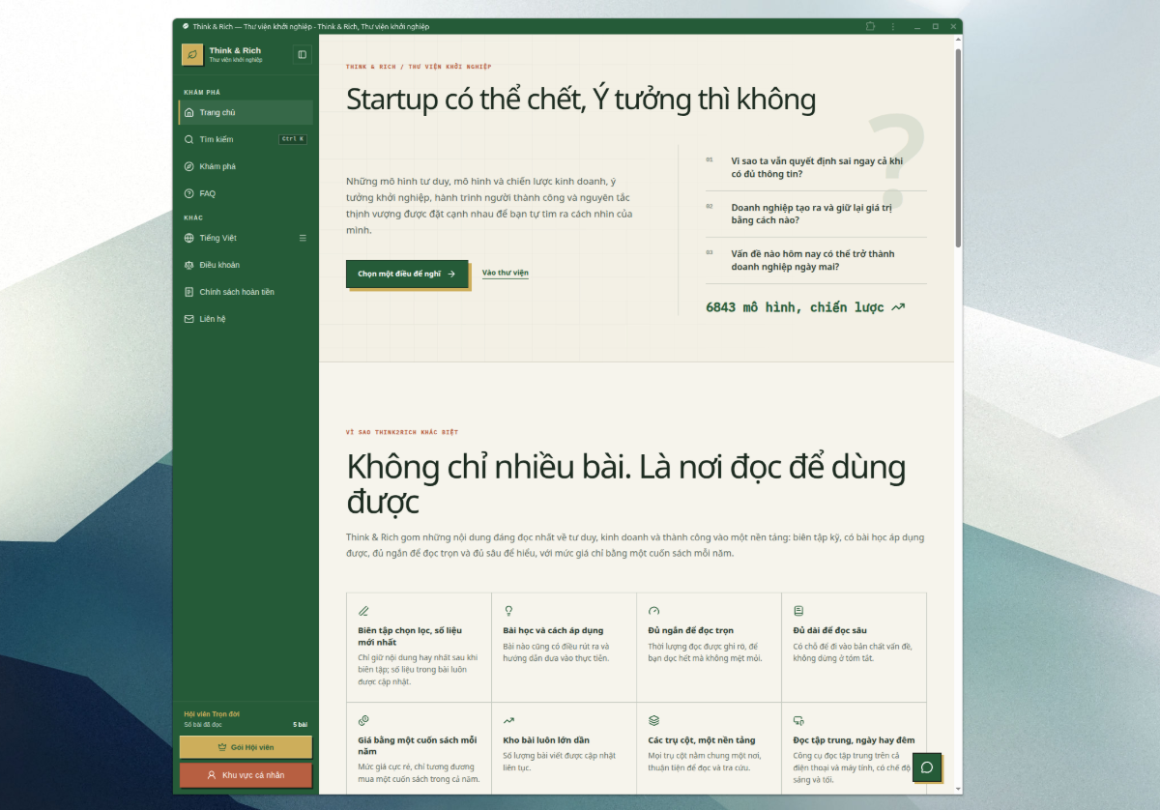Click the question-mark icon beside FAQ
This screenshot has width=1160, height=810.
pyautogui.click(x=189, y=193)
